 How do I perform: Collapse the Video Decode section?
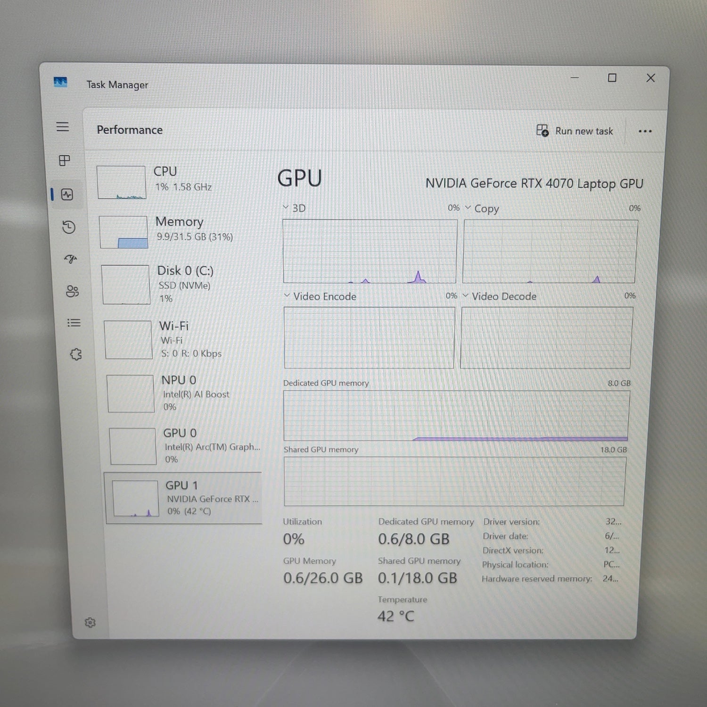(466, 296)
